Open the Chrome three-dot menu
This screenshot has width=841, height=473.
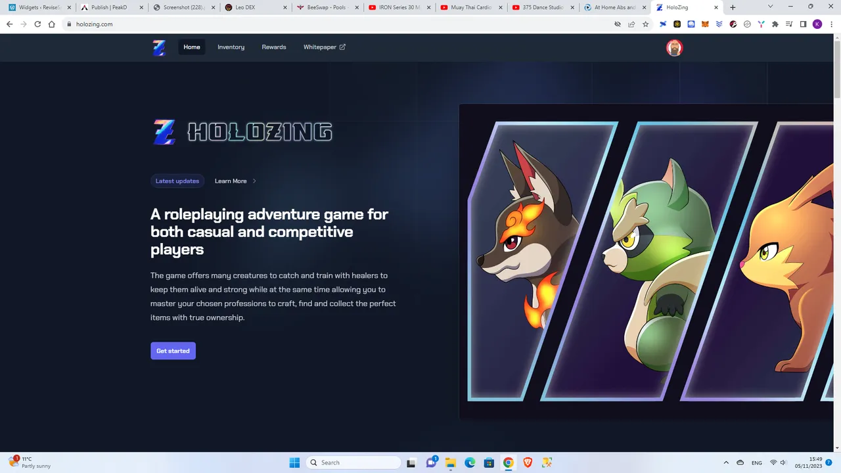click(830, 24)
